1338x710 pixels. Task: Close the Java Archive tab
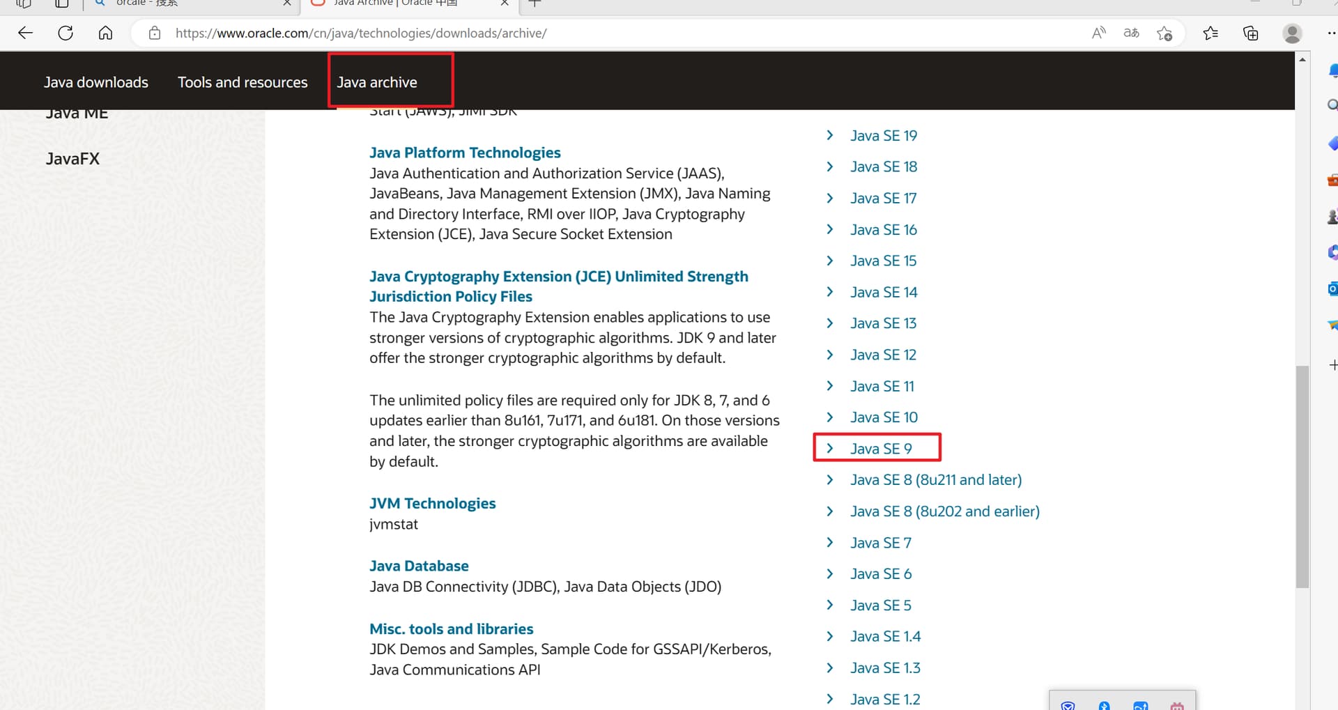505,3
